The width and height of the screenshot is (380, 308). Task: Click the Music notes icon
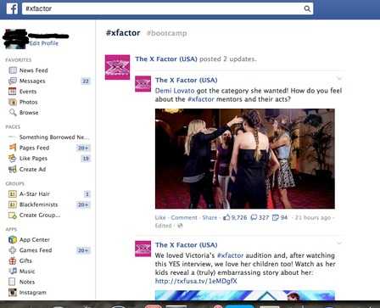point(13,271)
